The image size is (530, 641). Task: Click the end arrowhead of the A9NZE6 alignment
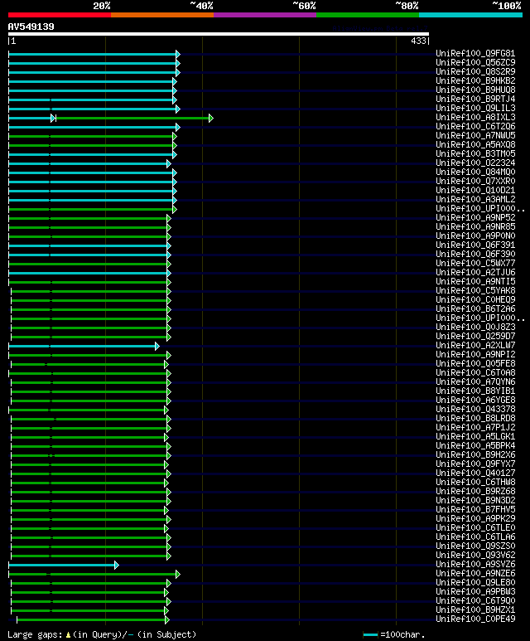[x=178, y=575]
